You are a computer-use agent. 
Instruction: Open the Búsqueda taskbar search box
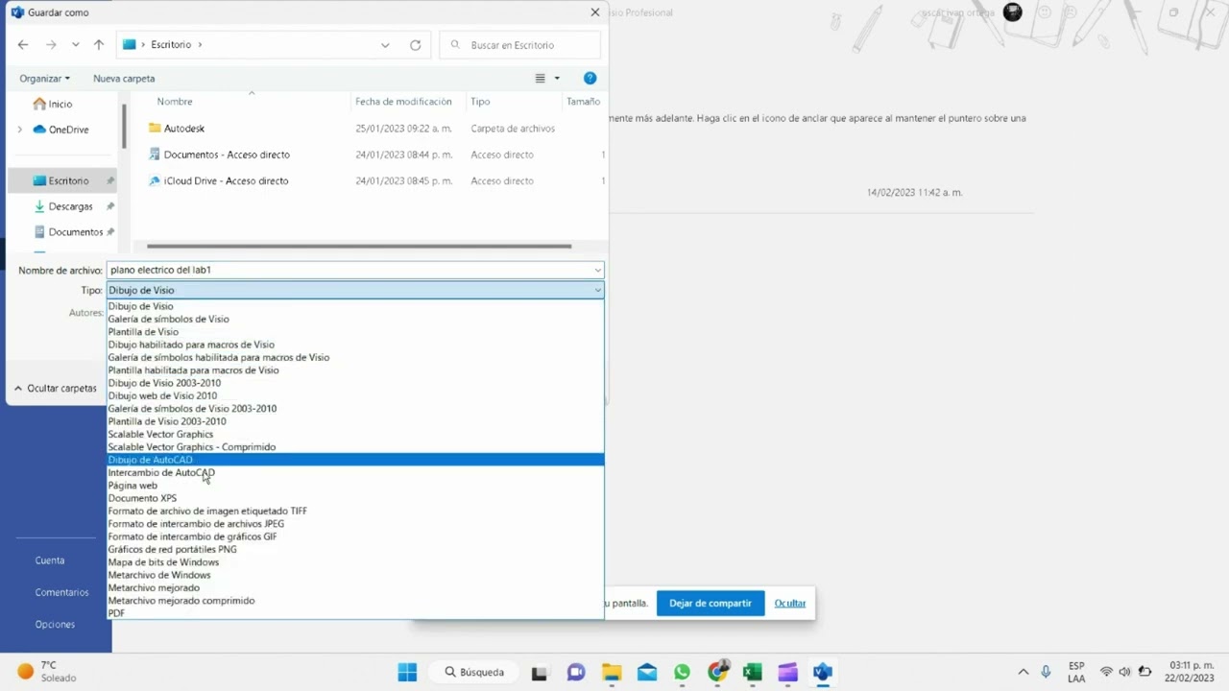(474, 672)
